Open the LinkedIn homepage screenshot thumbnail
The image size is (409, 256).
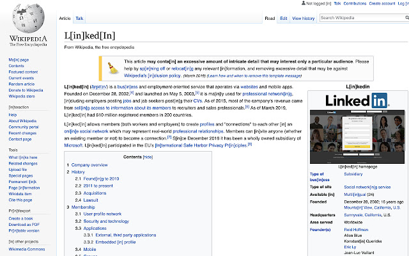pos(357,137)
